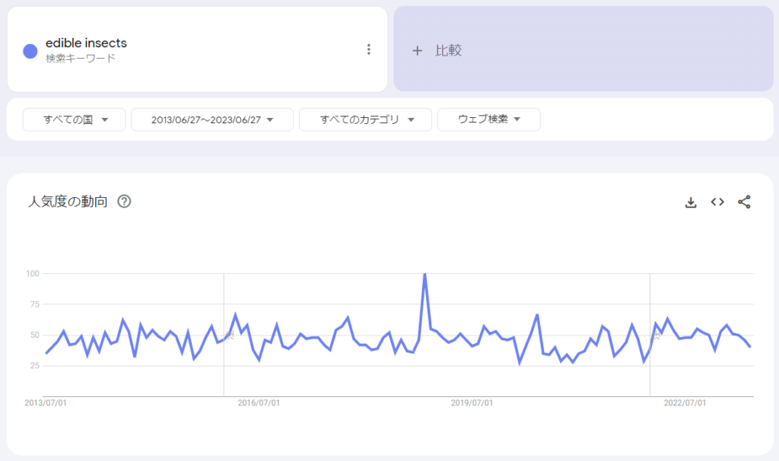Click the note marker near 2016 gridline
This screenshot has width=779, height=461.
pos(228,335)
